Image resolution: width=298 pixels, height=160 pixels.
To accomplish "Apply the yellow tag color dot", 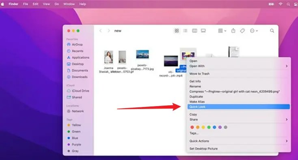I will pos(203,127).
